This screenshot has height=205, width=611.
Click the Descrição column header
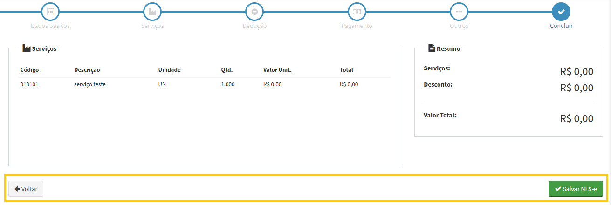coord(87,70)
